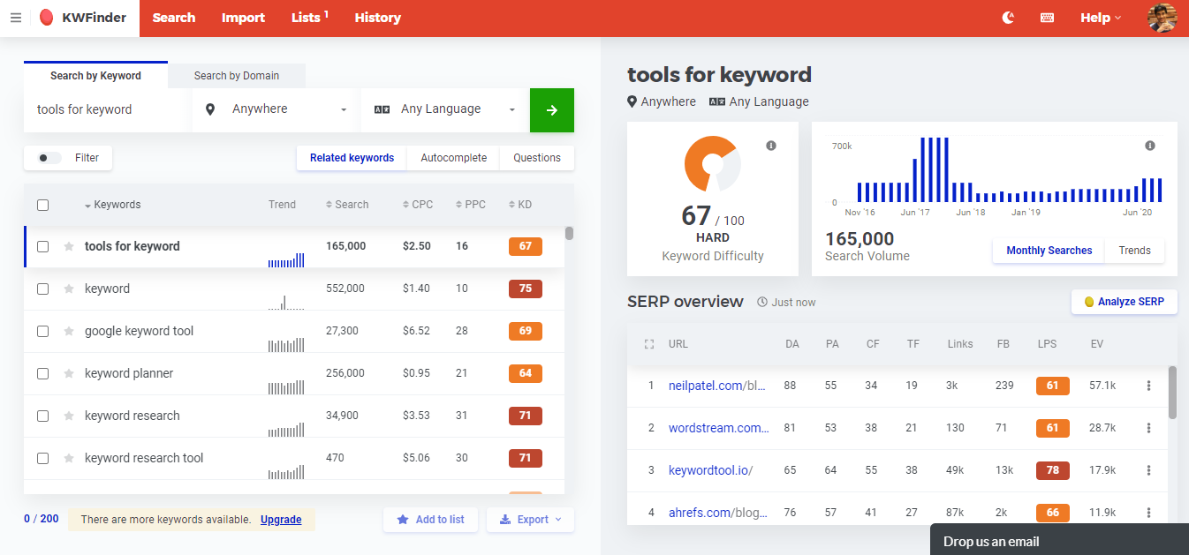Sort by PPC column
This screenshot has width=1189, height=555.
471,205
